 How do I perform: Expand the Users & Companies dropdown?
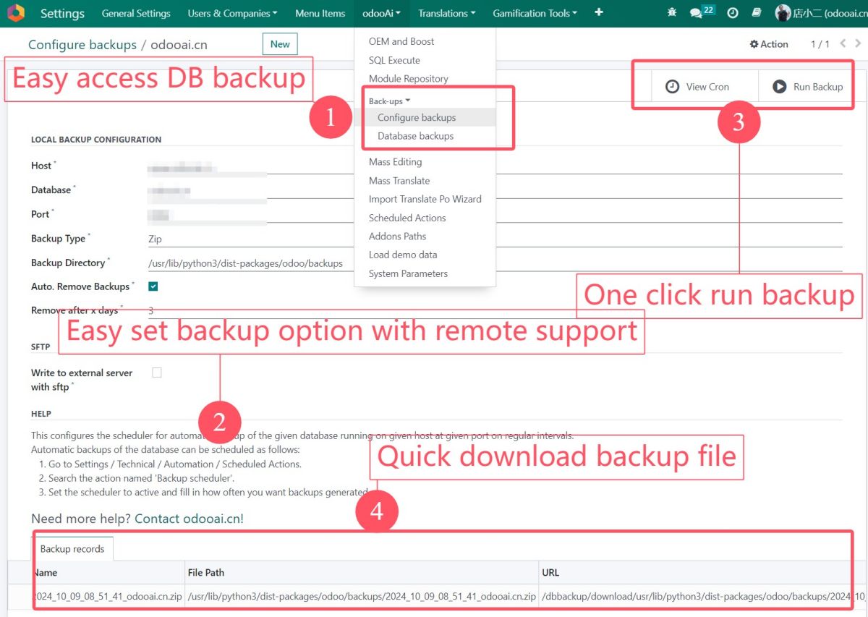tap(231, 13)
